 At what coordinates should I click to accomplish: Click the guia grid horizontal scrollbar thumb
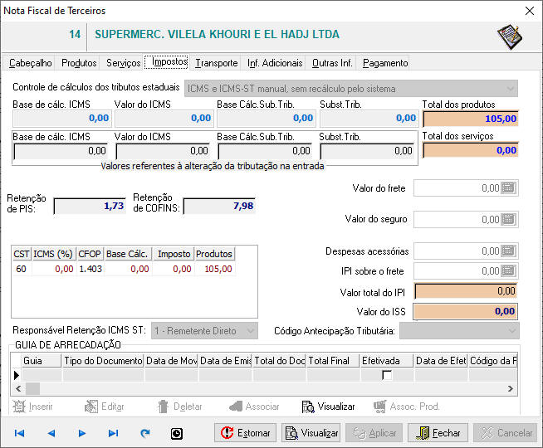32,388
